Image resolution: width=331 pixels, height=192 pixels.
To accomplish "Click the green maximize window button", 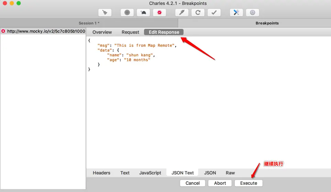I will 19,3.
